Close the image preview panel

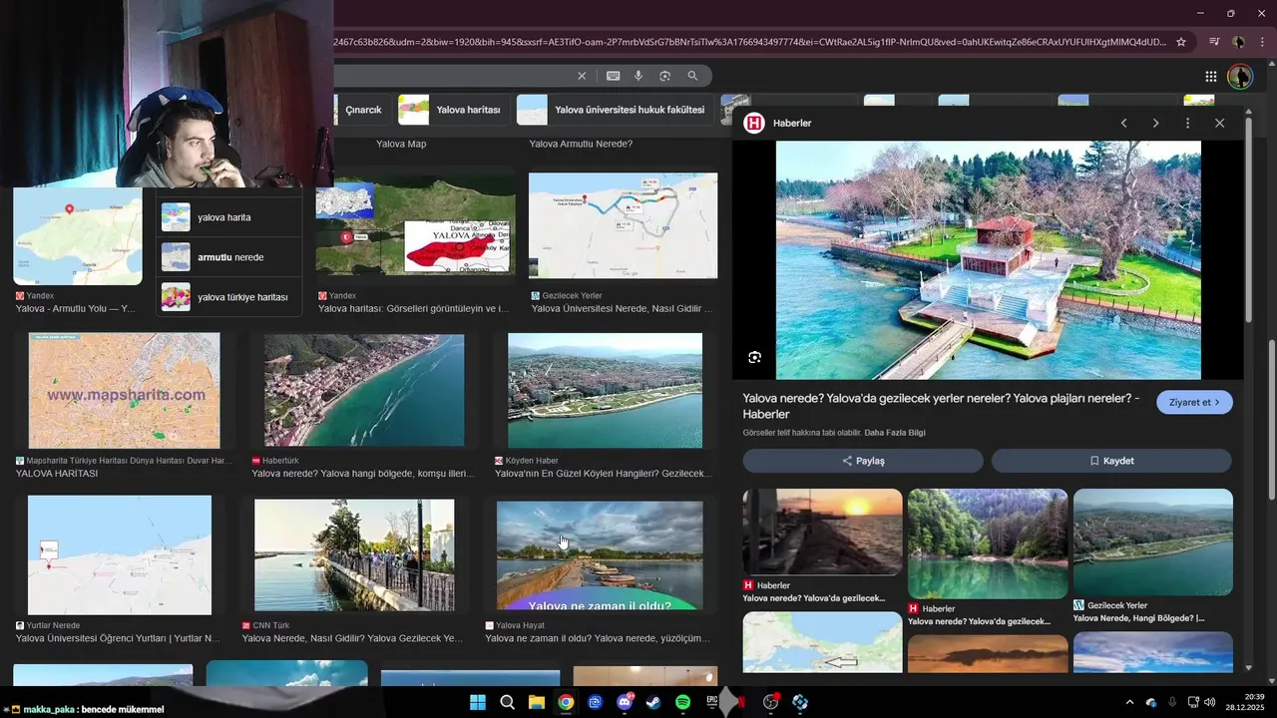1219,123
